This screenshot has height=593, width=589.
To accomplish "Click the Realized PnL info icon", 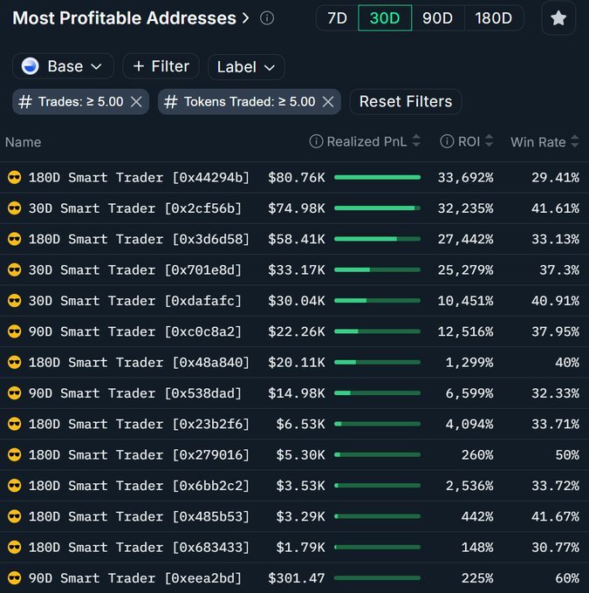I will (317, 141).
